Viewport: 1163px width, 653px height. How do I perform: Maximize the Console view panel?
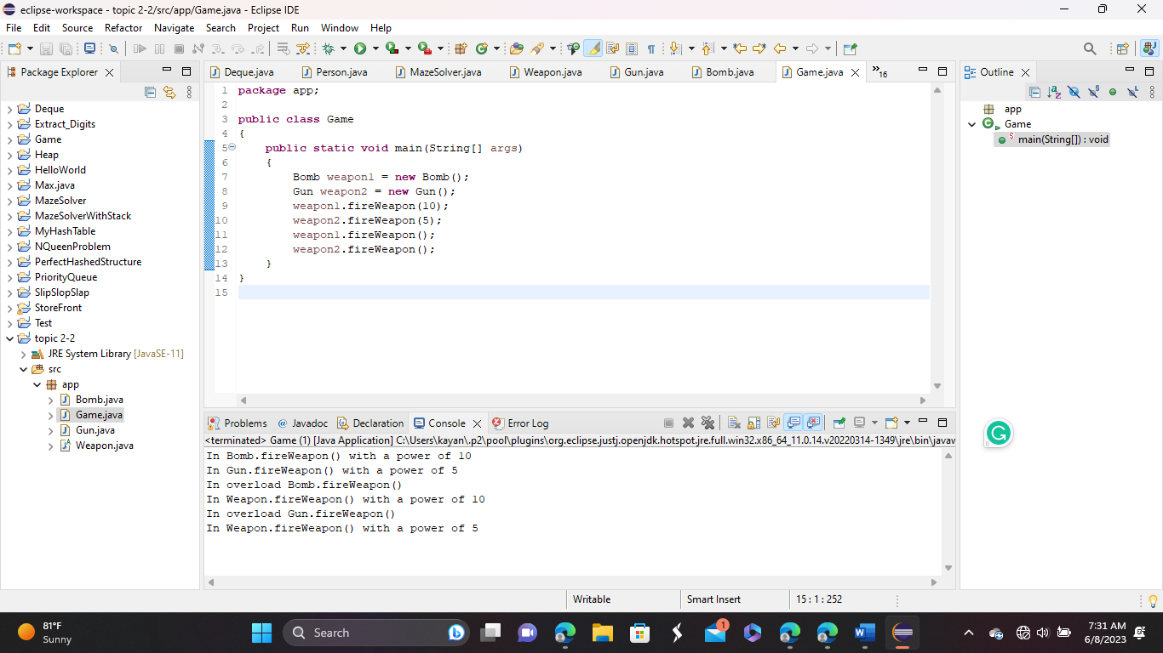[942, 423]
